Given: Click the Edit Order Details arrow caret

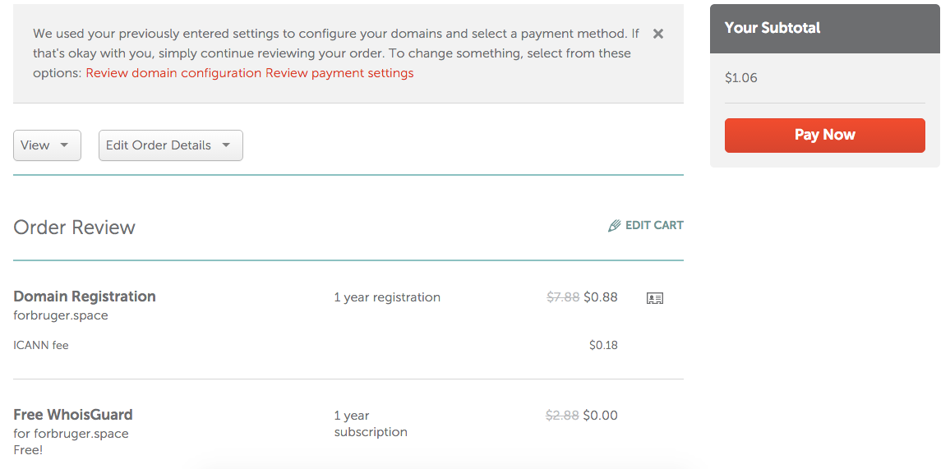Looking at the screenshot, I should [x=226, y=145].
